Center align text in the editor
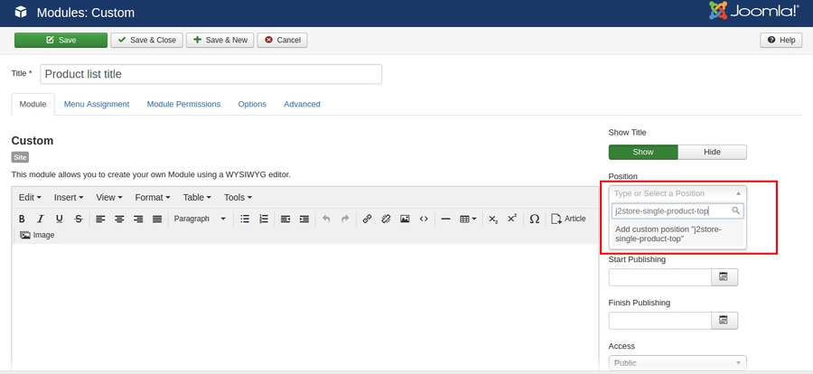 [x=119, y=219]
